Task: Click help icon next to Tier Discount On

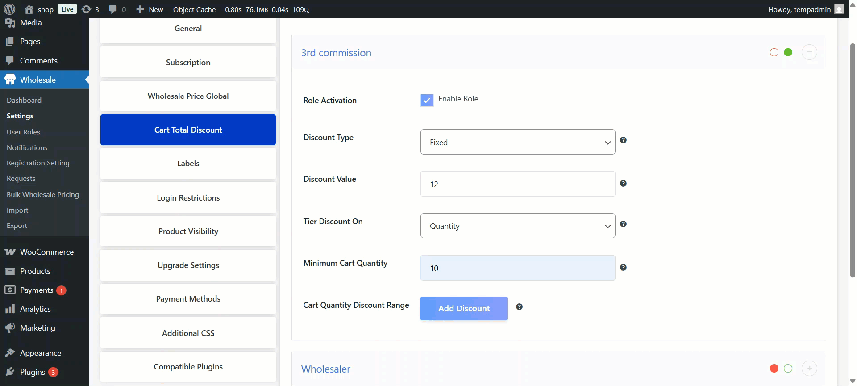Action: (624, 224)
